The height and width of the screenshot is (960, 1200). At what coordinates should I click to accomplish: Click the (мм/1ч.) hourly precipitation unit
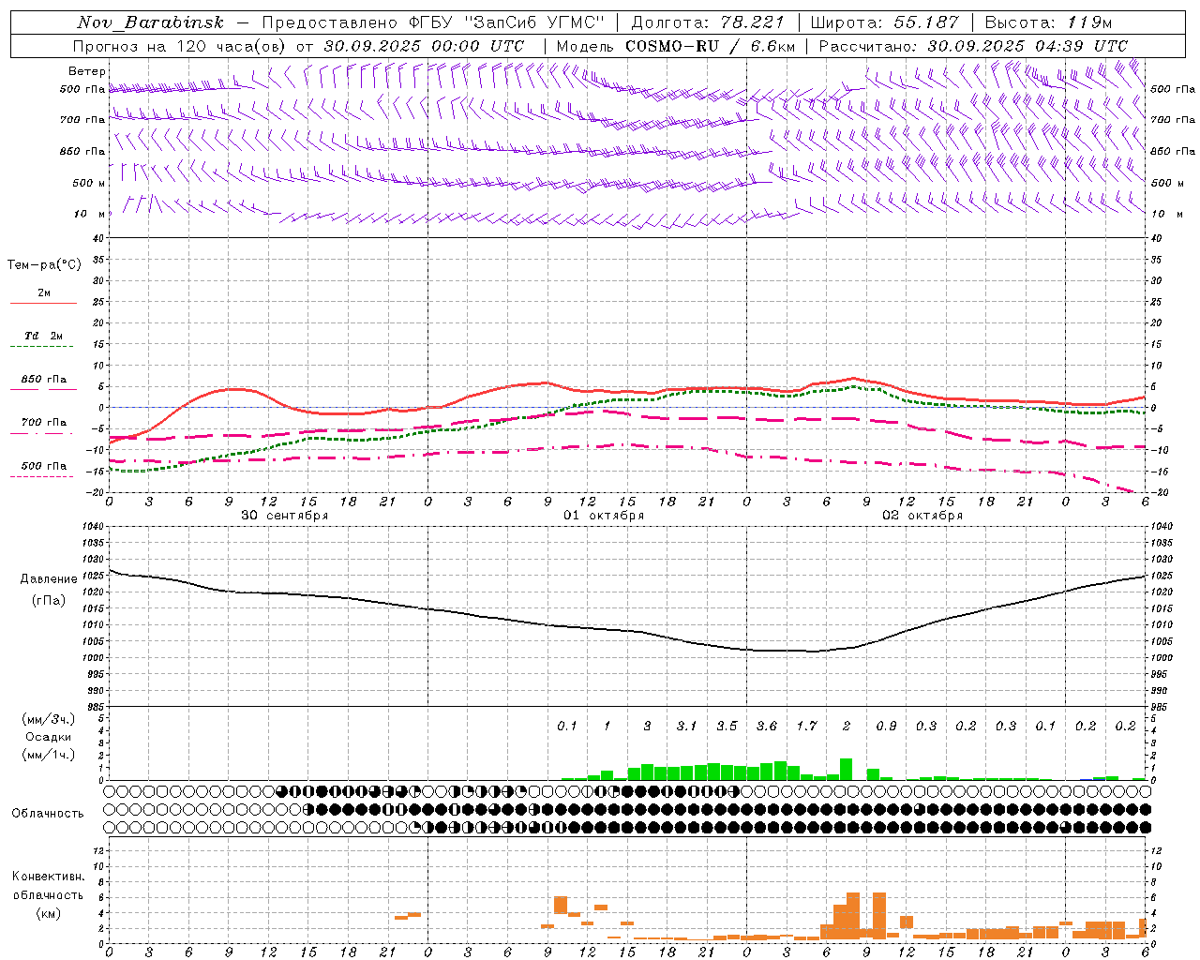click(49, 755)
